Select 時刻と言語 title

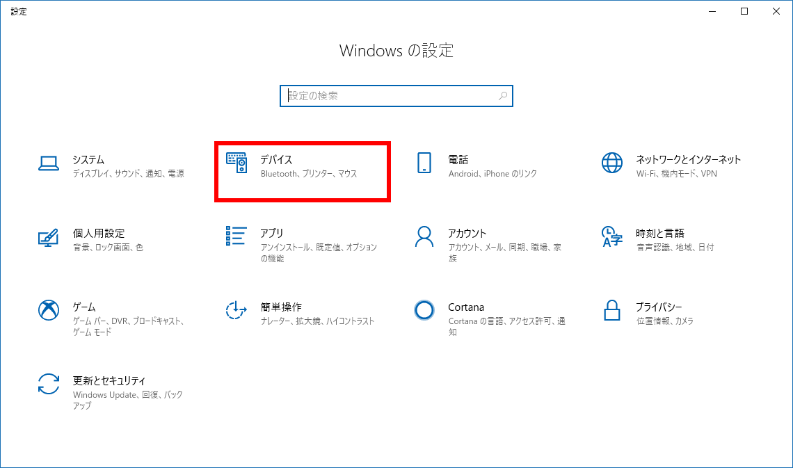pyautogui.click(x=660, y=234)
